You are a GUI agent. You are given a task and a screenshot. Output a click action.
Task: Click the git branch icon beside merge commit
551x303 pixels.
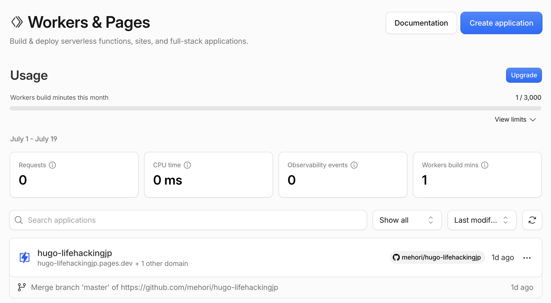coord(22,287)
